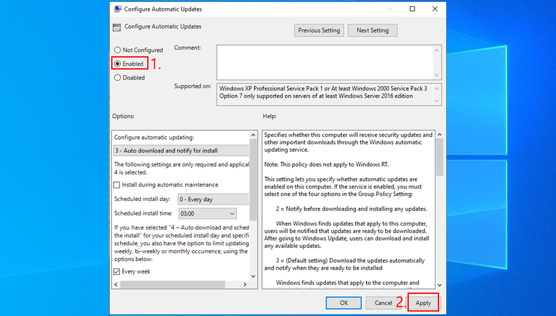
Task: Click the Options panel scroll-up arrow
Action: point(253,135)
